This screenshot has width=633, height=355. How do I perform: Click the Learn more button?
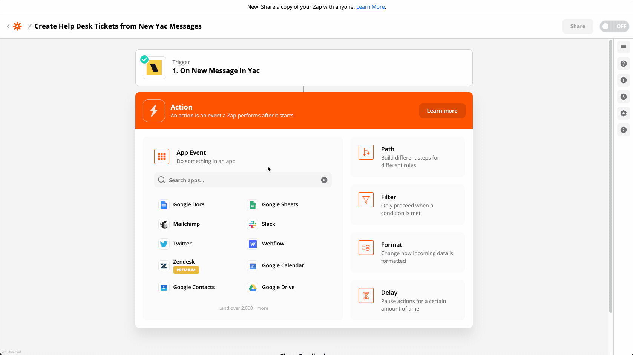coord(442,111)
